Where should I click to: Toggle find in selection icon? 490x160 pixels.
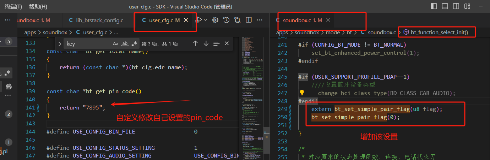[x=216, y=43]
